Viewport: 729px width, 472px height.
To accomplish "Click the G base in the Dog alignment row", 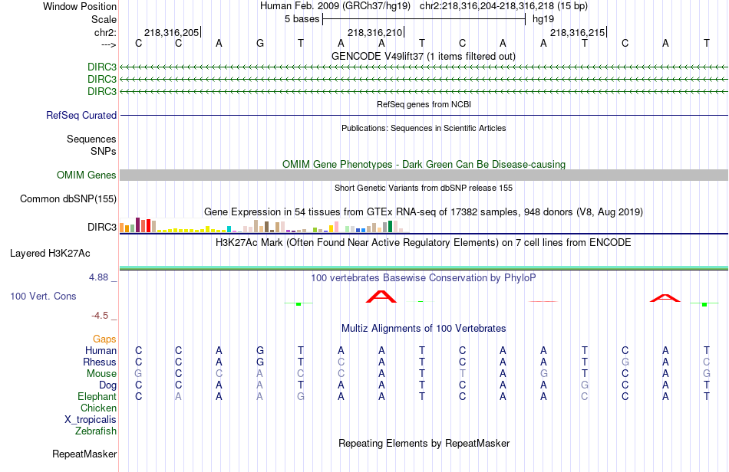I will tap(585, 385).
